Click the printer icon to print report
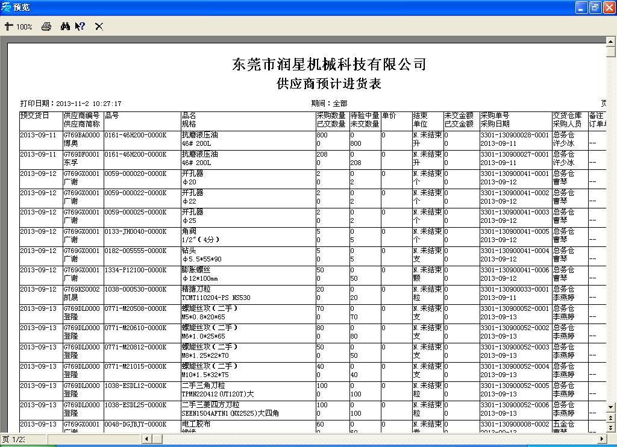This screenshot has height=447, width=617. (46, 27)
